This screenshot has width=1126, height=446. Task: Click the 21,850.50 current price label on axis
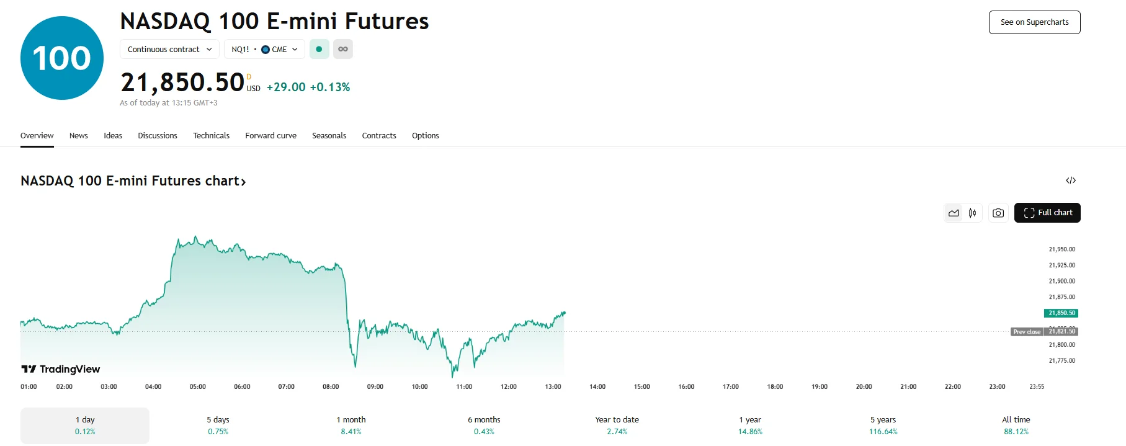(x=1061, y=313)
